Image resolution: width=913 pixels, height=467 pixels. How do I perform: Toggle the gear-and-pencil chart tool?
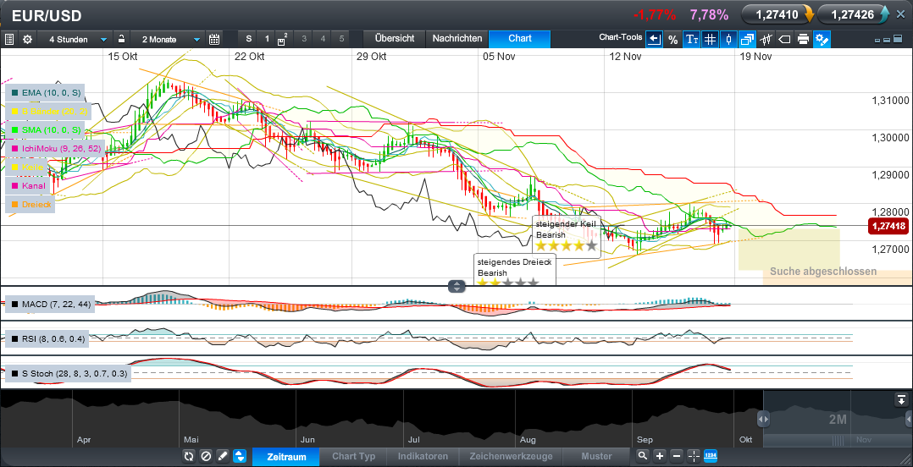[x=822, y=40]
